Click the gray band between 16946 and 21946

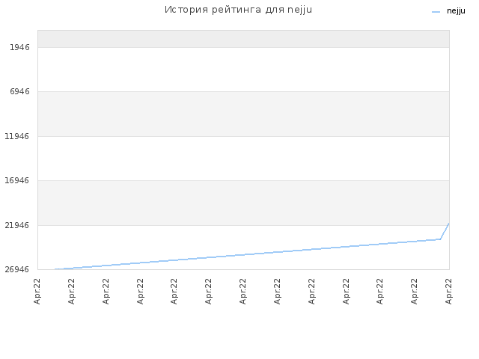243,203
